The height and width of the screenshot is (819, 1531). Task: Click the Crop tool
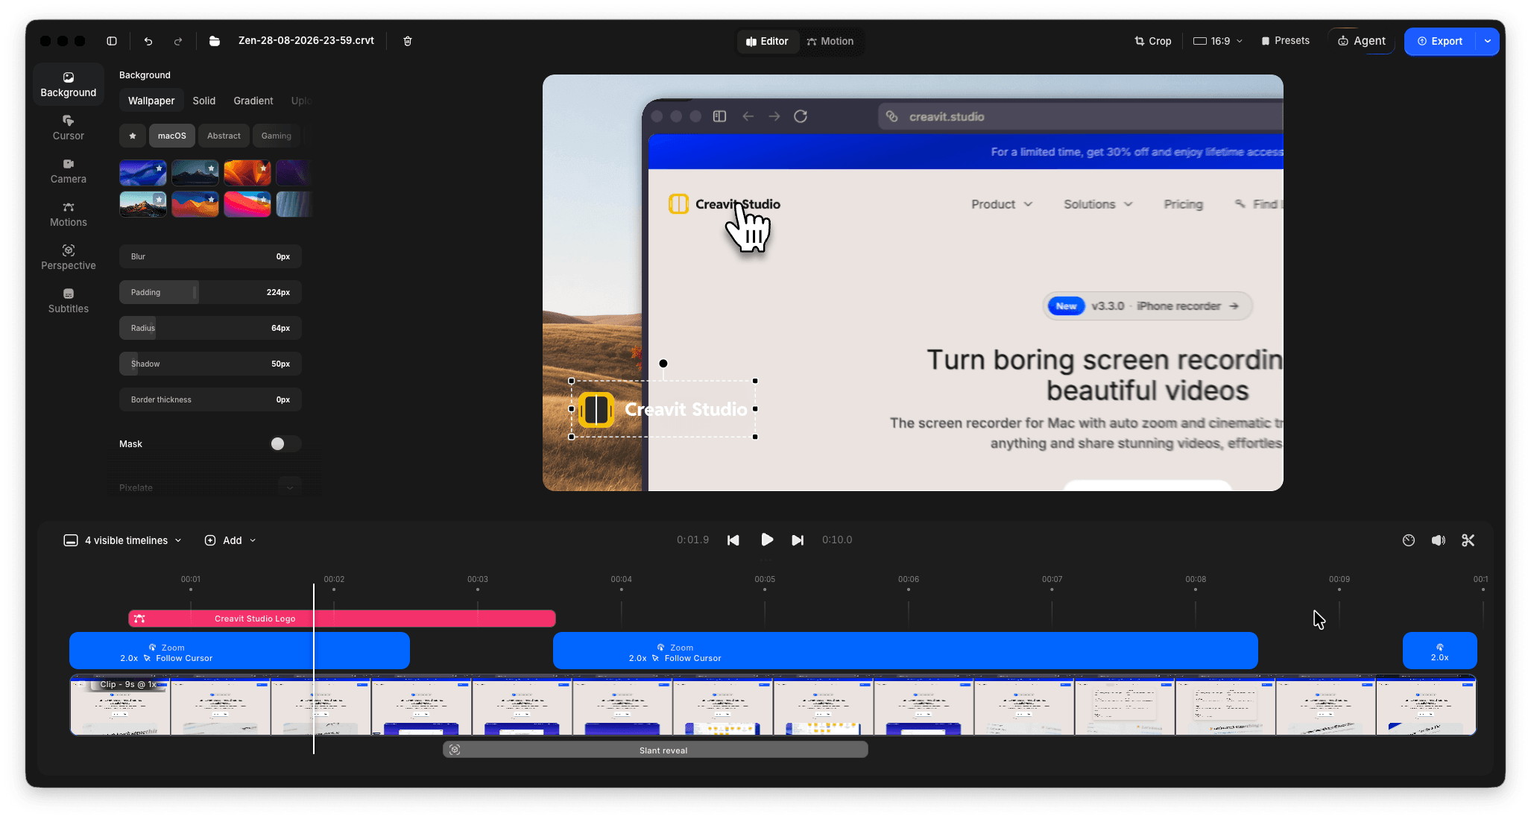1153,41
